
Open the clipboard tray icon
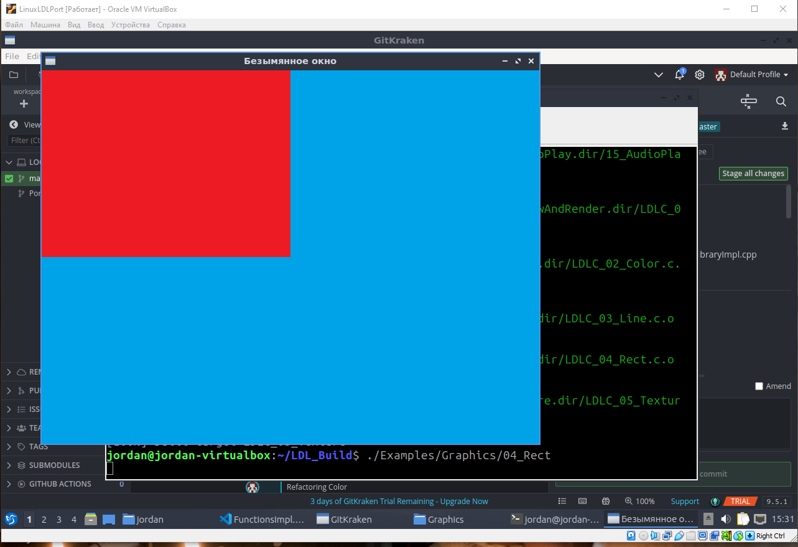[x=743, y=519]
